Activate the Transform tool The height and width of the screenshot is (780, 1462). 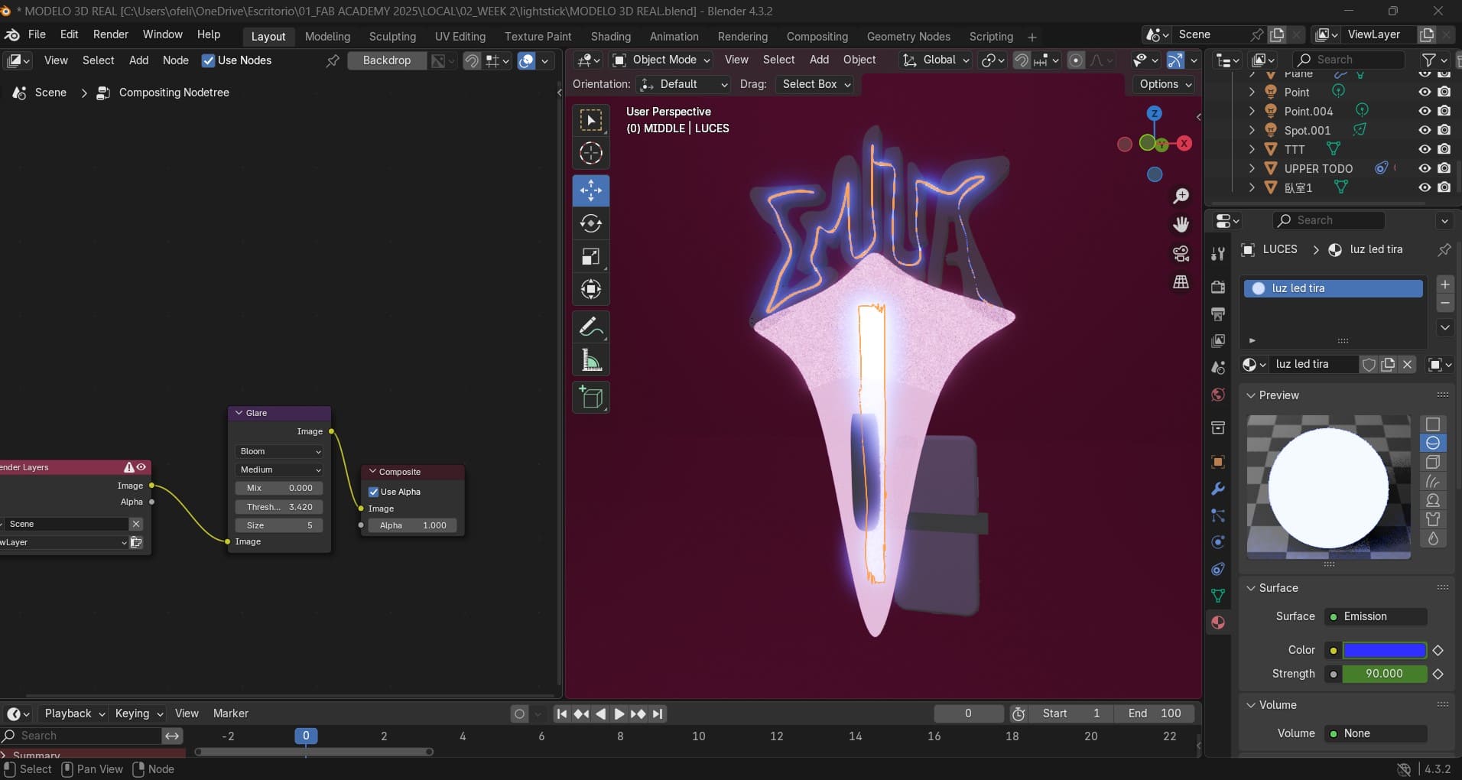tap(591, 289)
